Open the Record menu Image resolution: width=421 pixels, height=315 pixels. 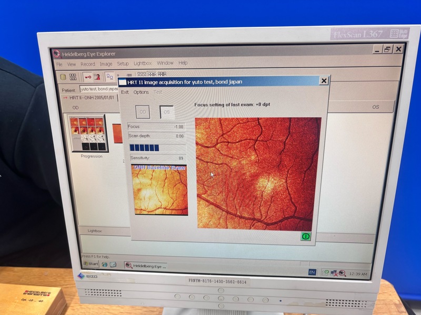coord(87,64)
